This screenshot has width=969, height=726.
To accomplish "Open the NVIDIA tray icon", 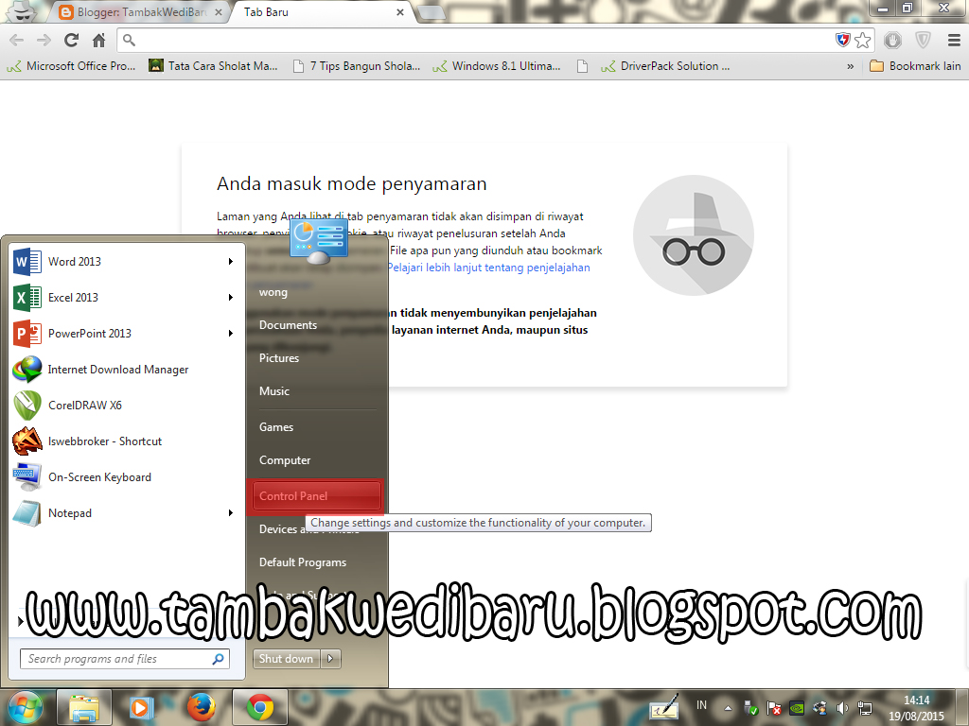I will coord(797,708).
